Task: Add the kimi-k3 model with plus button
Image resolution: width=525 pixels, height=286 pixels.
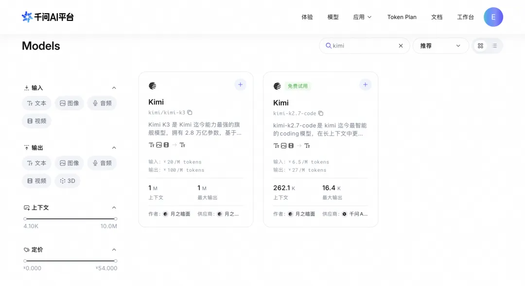Action: pos(241,85)
